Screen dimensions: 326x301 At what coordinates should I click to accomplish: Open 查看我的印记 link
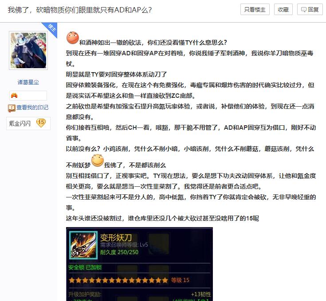[32, 108]
